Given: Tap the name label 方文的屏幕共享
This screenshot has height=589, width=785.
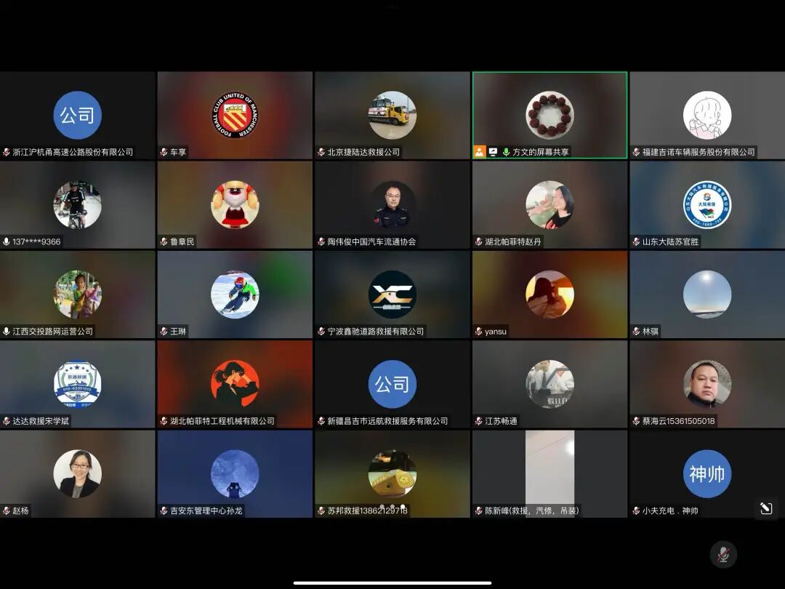Looking at the screenshot, I should [x=541, y=152].
